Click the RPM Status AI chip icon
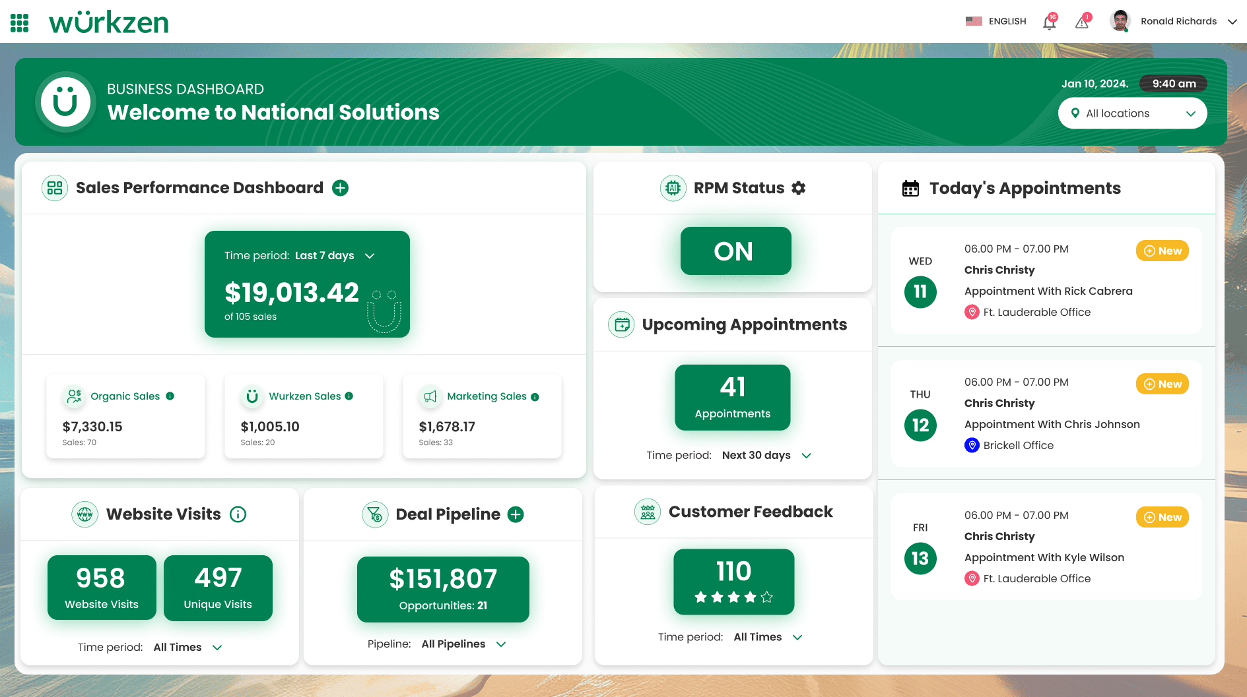 point(673,188)
